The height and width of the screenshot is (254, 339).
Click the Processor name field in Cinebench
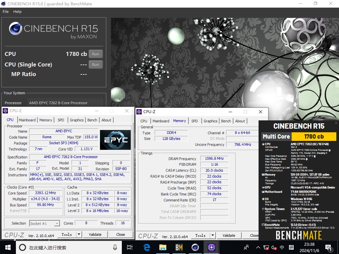coord(65,103)
